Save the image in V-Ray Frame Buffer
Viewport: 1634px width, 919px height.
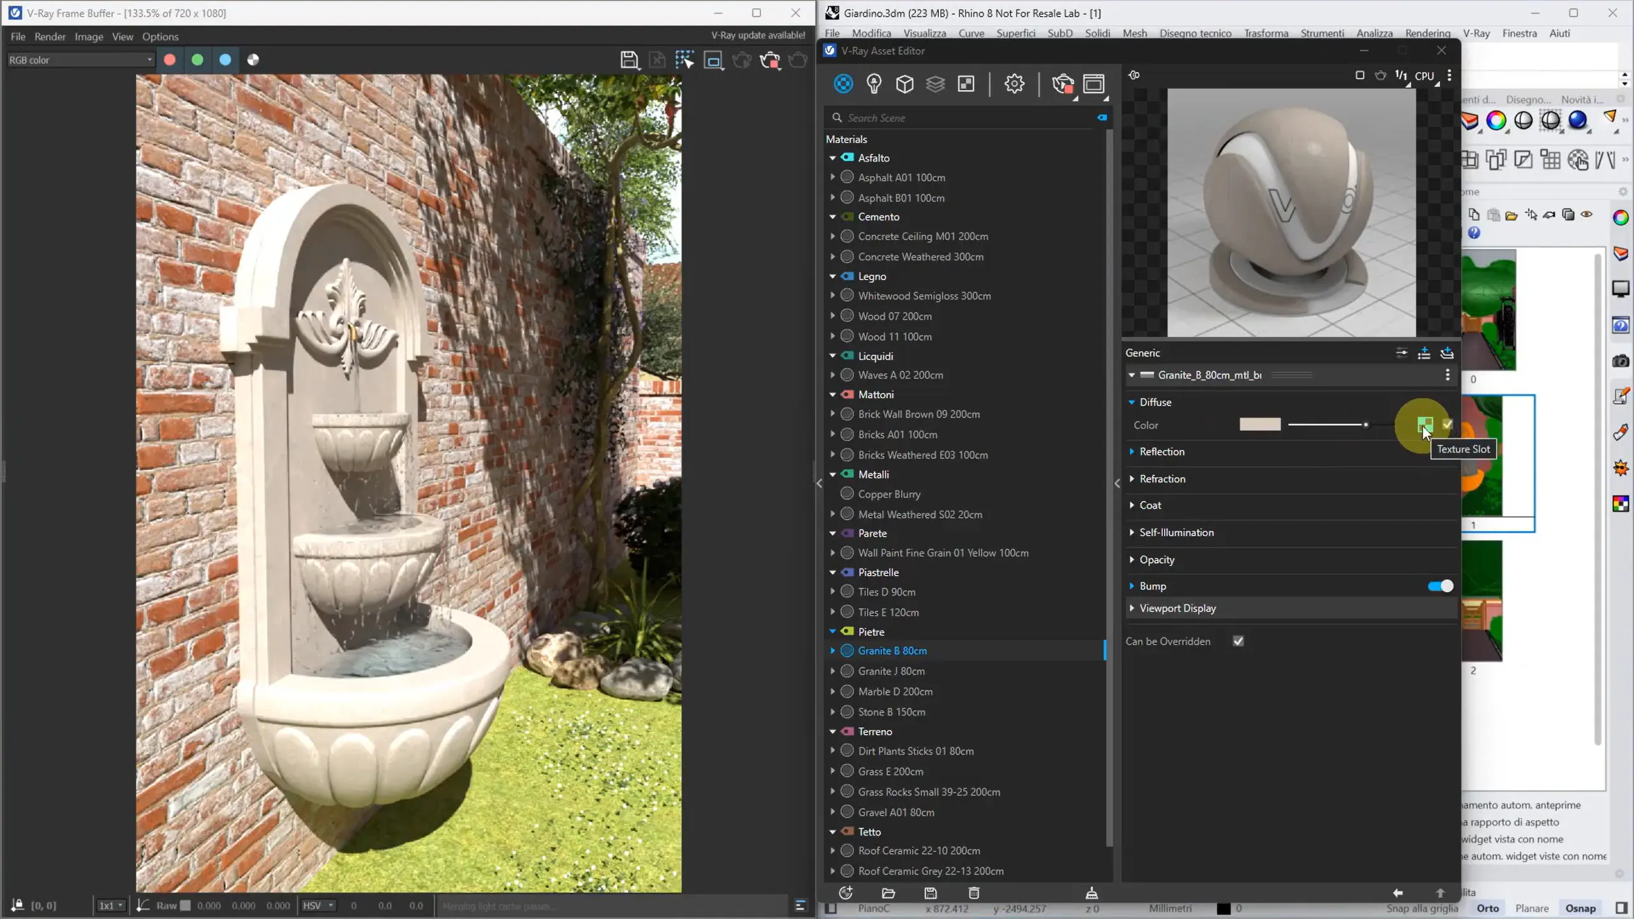click(x=629, y=60)
